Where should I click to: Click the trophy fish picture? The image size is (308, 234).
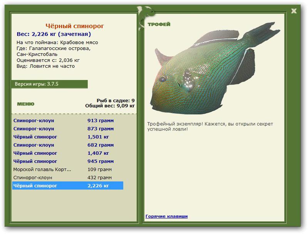point(215,69)
